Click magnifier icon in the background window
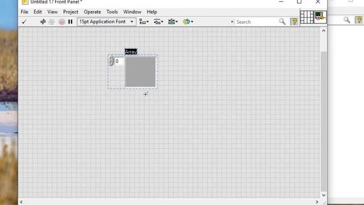The image size is (364, 205). click(x=347, y=20)
